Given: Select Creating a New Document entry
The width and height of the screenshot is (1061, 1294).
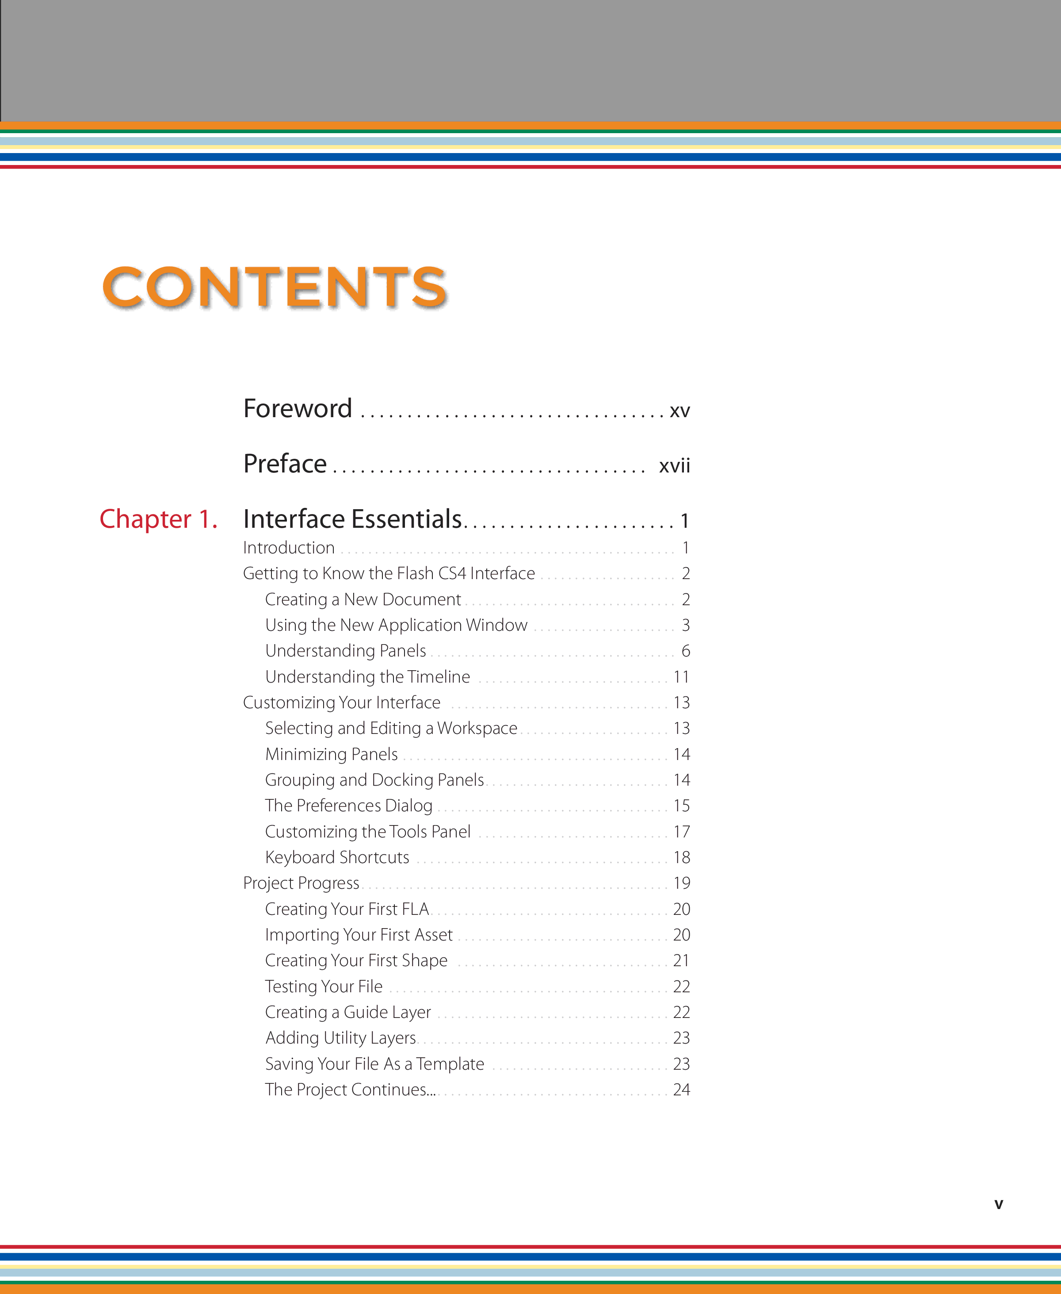Looking at the screenshot, I should click(363, 599).
